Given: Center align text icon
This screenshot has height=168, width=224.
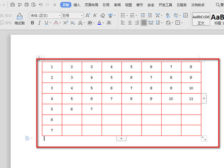Looking at the screenshot, I should pos(130,22).
